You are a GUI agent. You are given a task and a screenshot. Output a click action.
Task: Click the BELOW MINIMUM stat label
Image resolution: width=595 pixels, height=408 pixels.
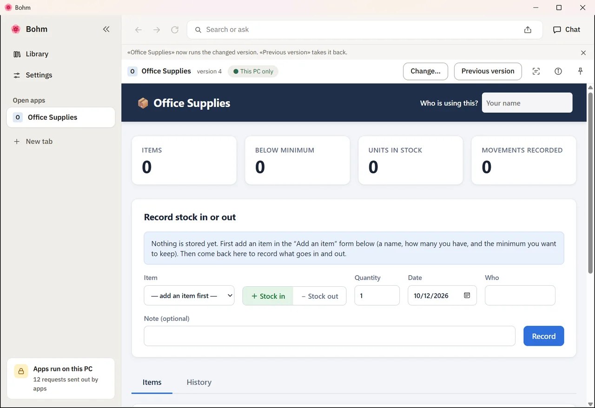coord(284,150)
